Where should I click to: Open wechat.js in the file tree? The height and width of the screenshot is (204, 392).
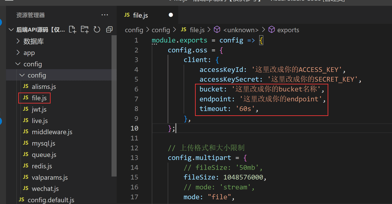pyautogui.click(x=45, y=189)
